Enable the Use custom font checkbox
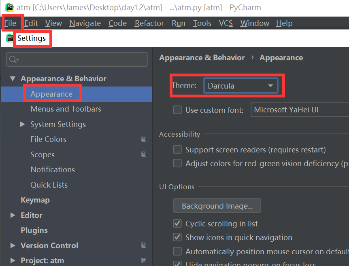Screen dimensions: 349x266 (177, 110)
